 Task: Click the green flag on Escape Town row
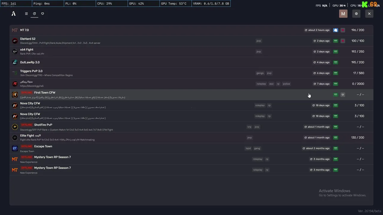coord(336,148)
